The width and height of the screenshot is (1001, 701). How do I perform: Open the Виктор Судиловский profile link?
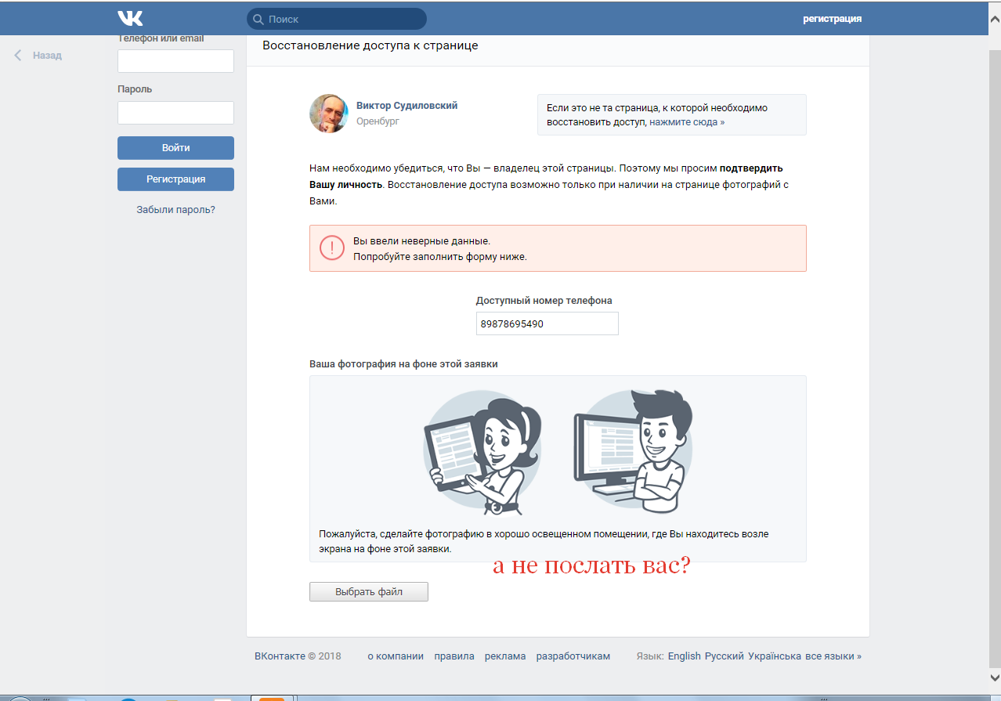tap(407, 106)
